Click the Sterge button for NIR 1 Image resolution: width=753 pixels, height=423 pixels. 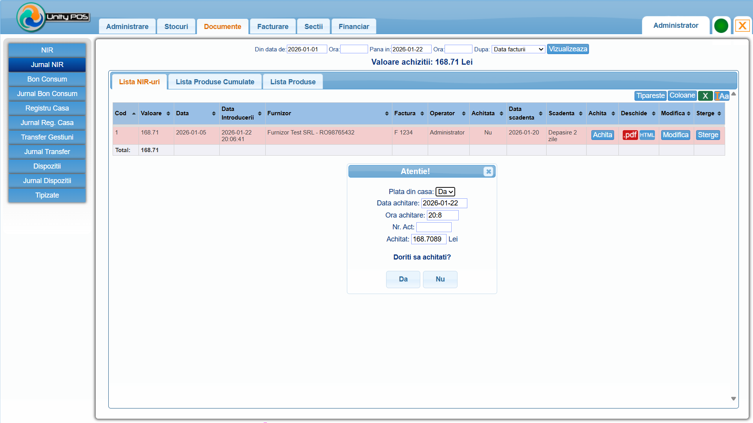[x=708, y=135]
